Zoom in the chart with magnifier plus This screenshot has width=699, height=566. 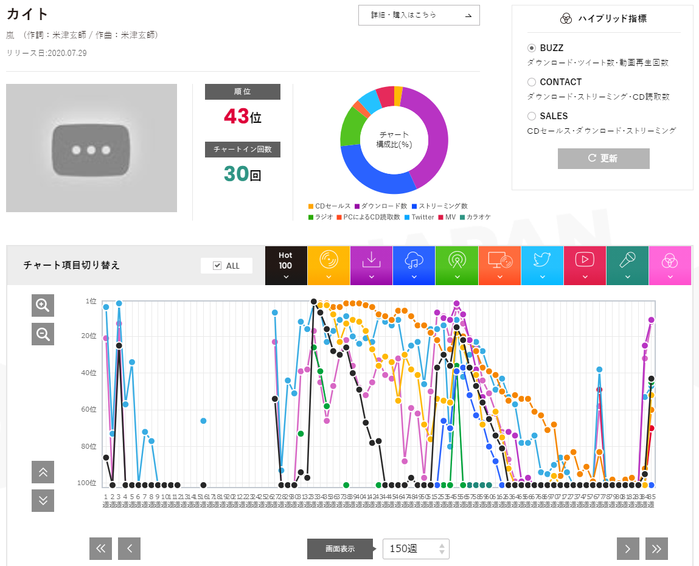[x=43, y=305]
